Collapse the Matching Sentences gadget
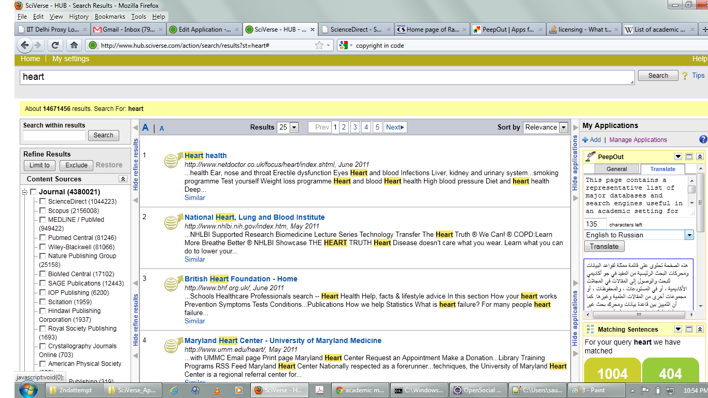The image size is (708, 398). coord(700,329)
